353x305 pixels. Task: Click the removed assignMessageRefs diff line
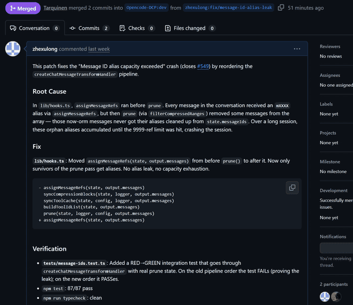pyautogui.click(x=92, y=187)
